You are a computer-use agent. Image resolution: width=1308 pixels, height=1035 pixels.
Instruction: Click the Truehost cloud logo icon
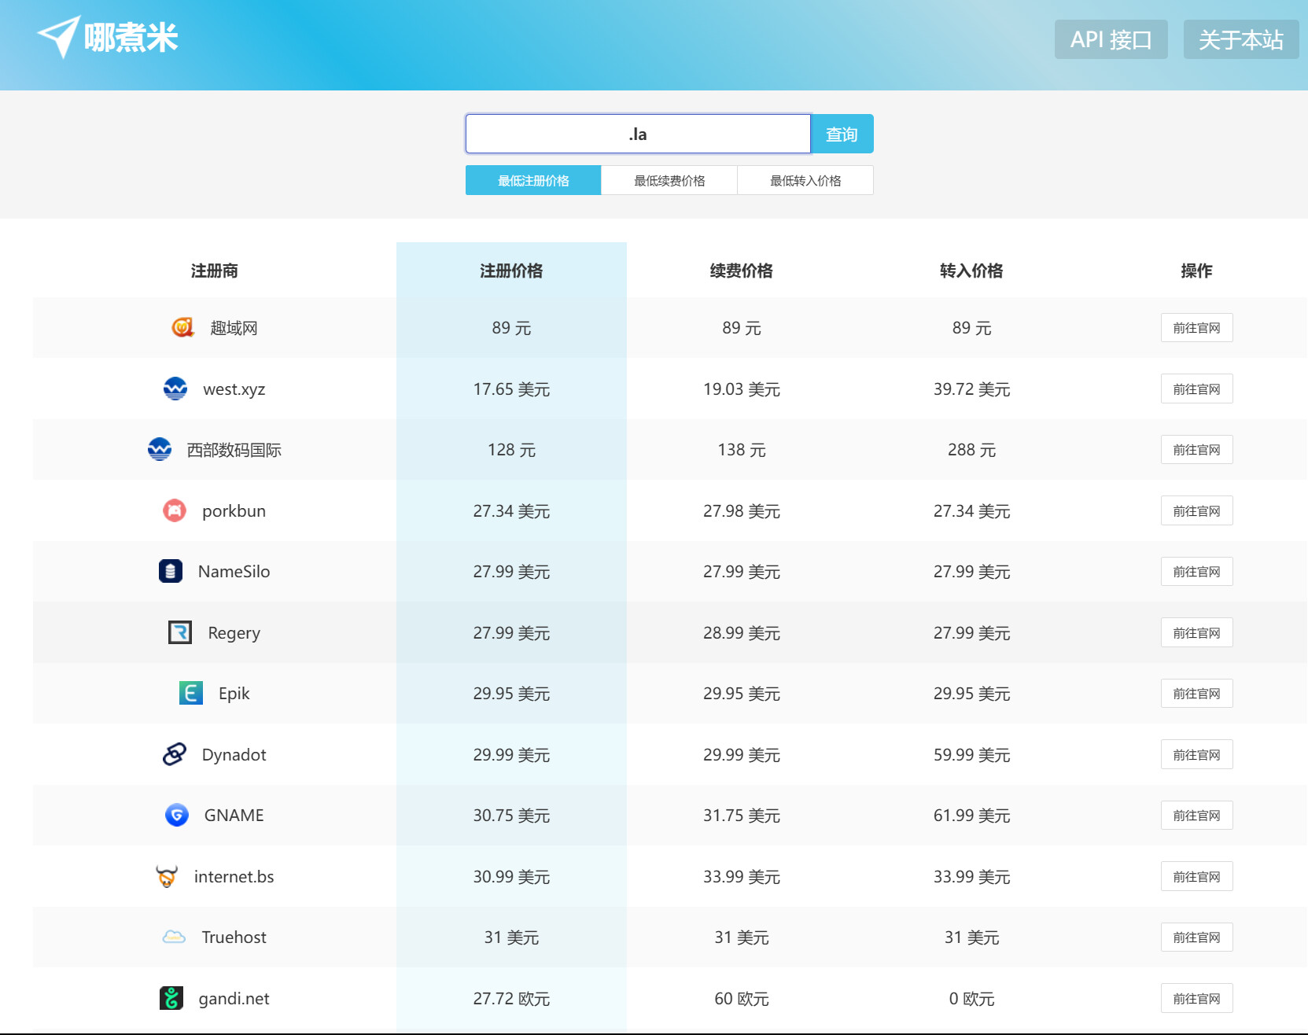click(174, 937)
